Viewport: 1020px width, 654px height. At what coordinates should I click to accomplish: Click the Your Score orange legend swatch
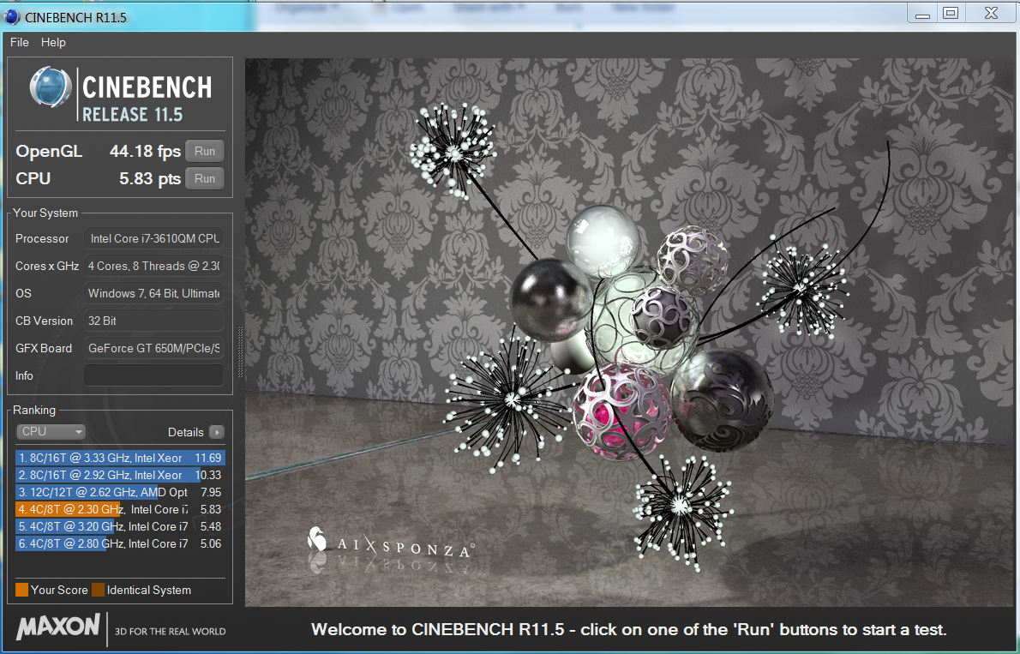coord(22,591)
